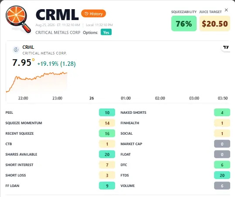Click the Finhealth score 1
The height and width of the screenshot is (197, 235).
click(222, 123)
